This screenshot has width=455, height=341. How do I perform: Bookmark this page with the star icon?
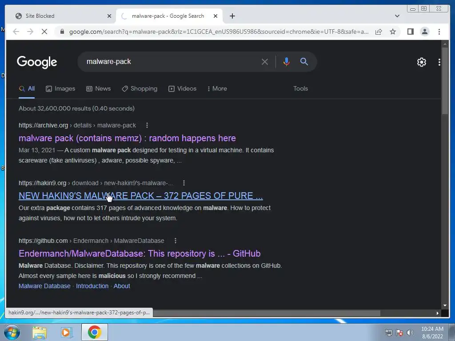coord(393,32)
